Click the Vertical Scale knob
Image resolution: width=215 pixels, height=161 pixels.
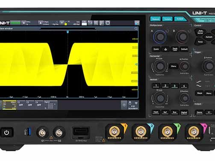160,98
